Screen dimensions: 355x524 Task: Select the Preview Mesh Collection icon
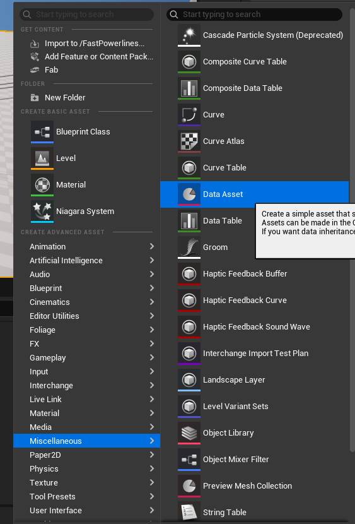tap(189, 486)
